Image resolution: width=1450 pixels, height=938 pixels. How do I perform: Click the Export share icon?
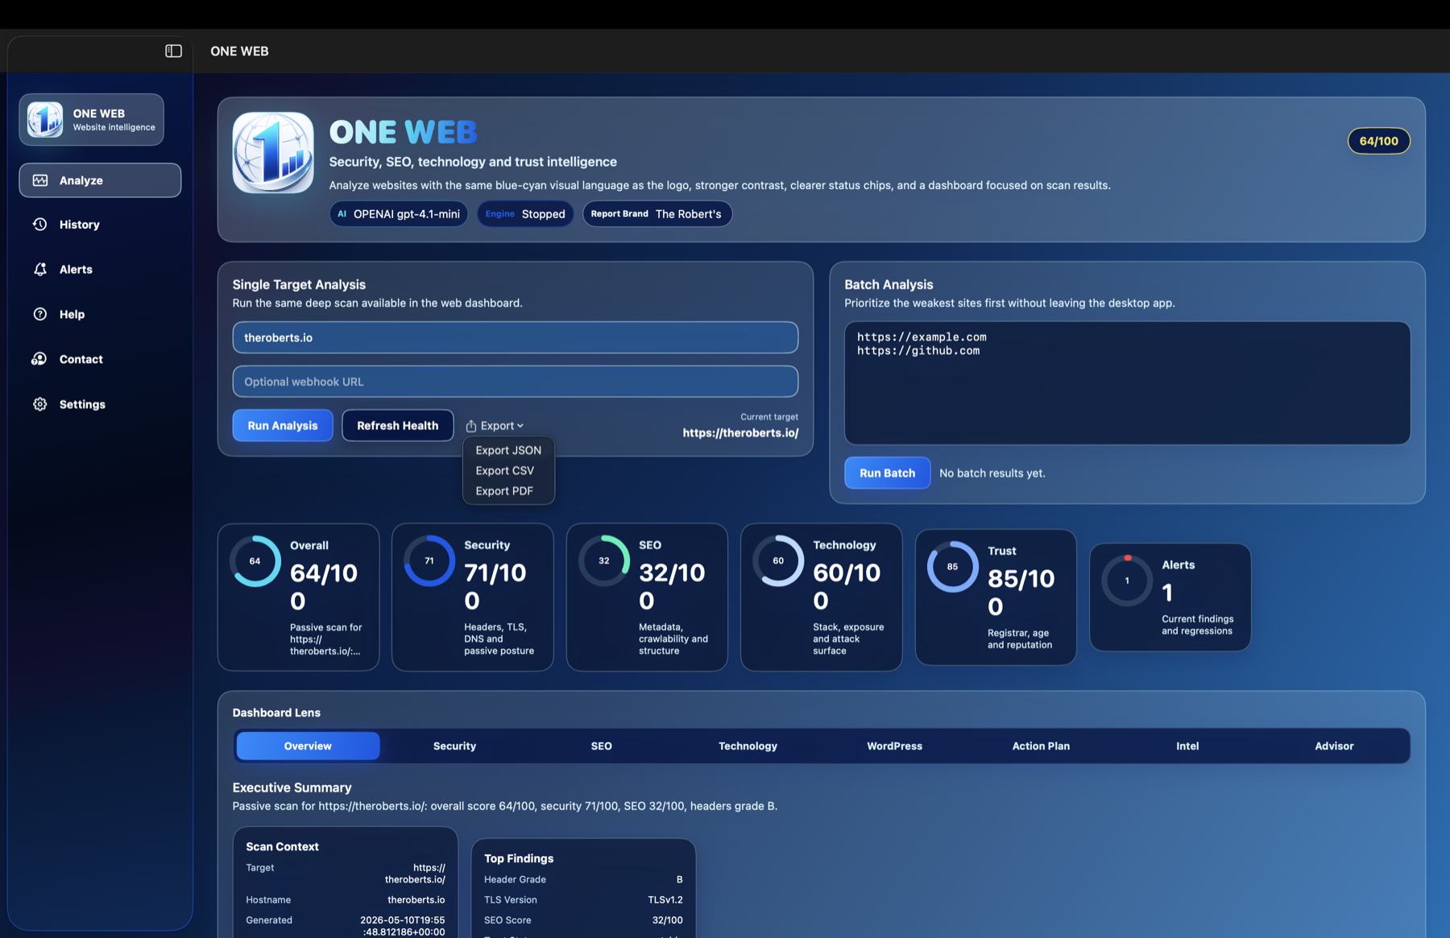(x=471, y=425)
